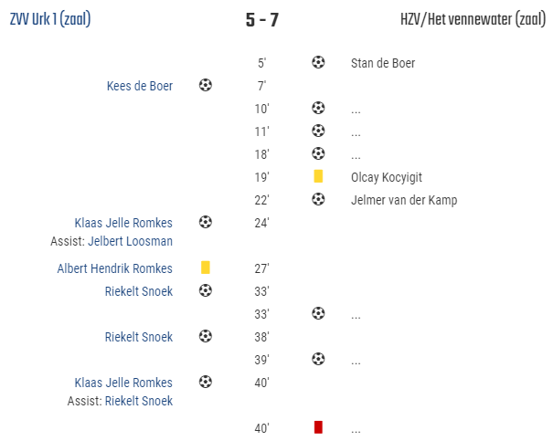Click the goal ball icon at 5'

[x=318, y=62]
